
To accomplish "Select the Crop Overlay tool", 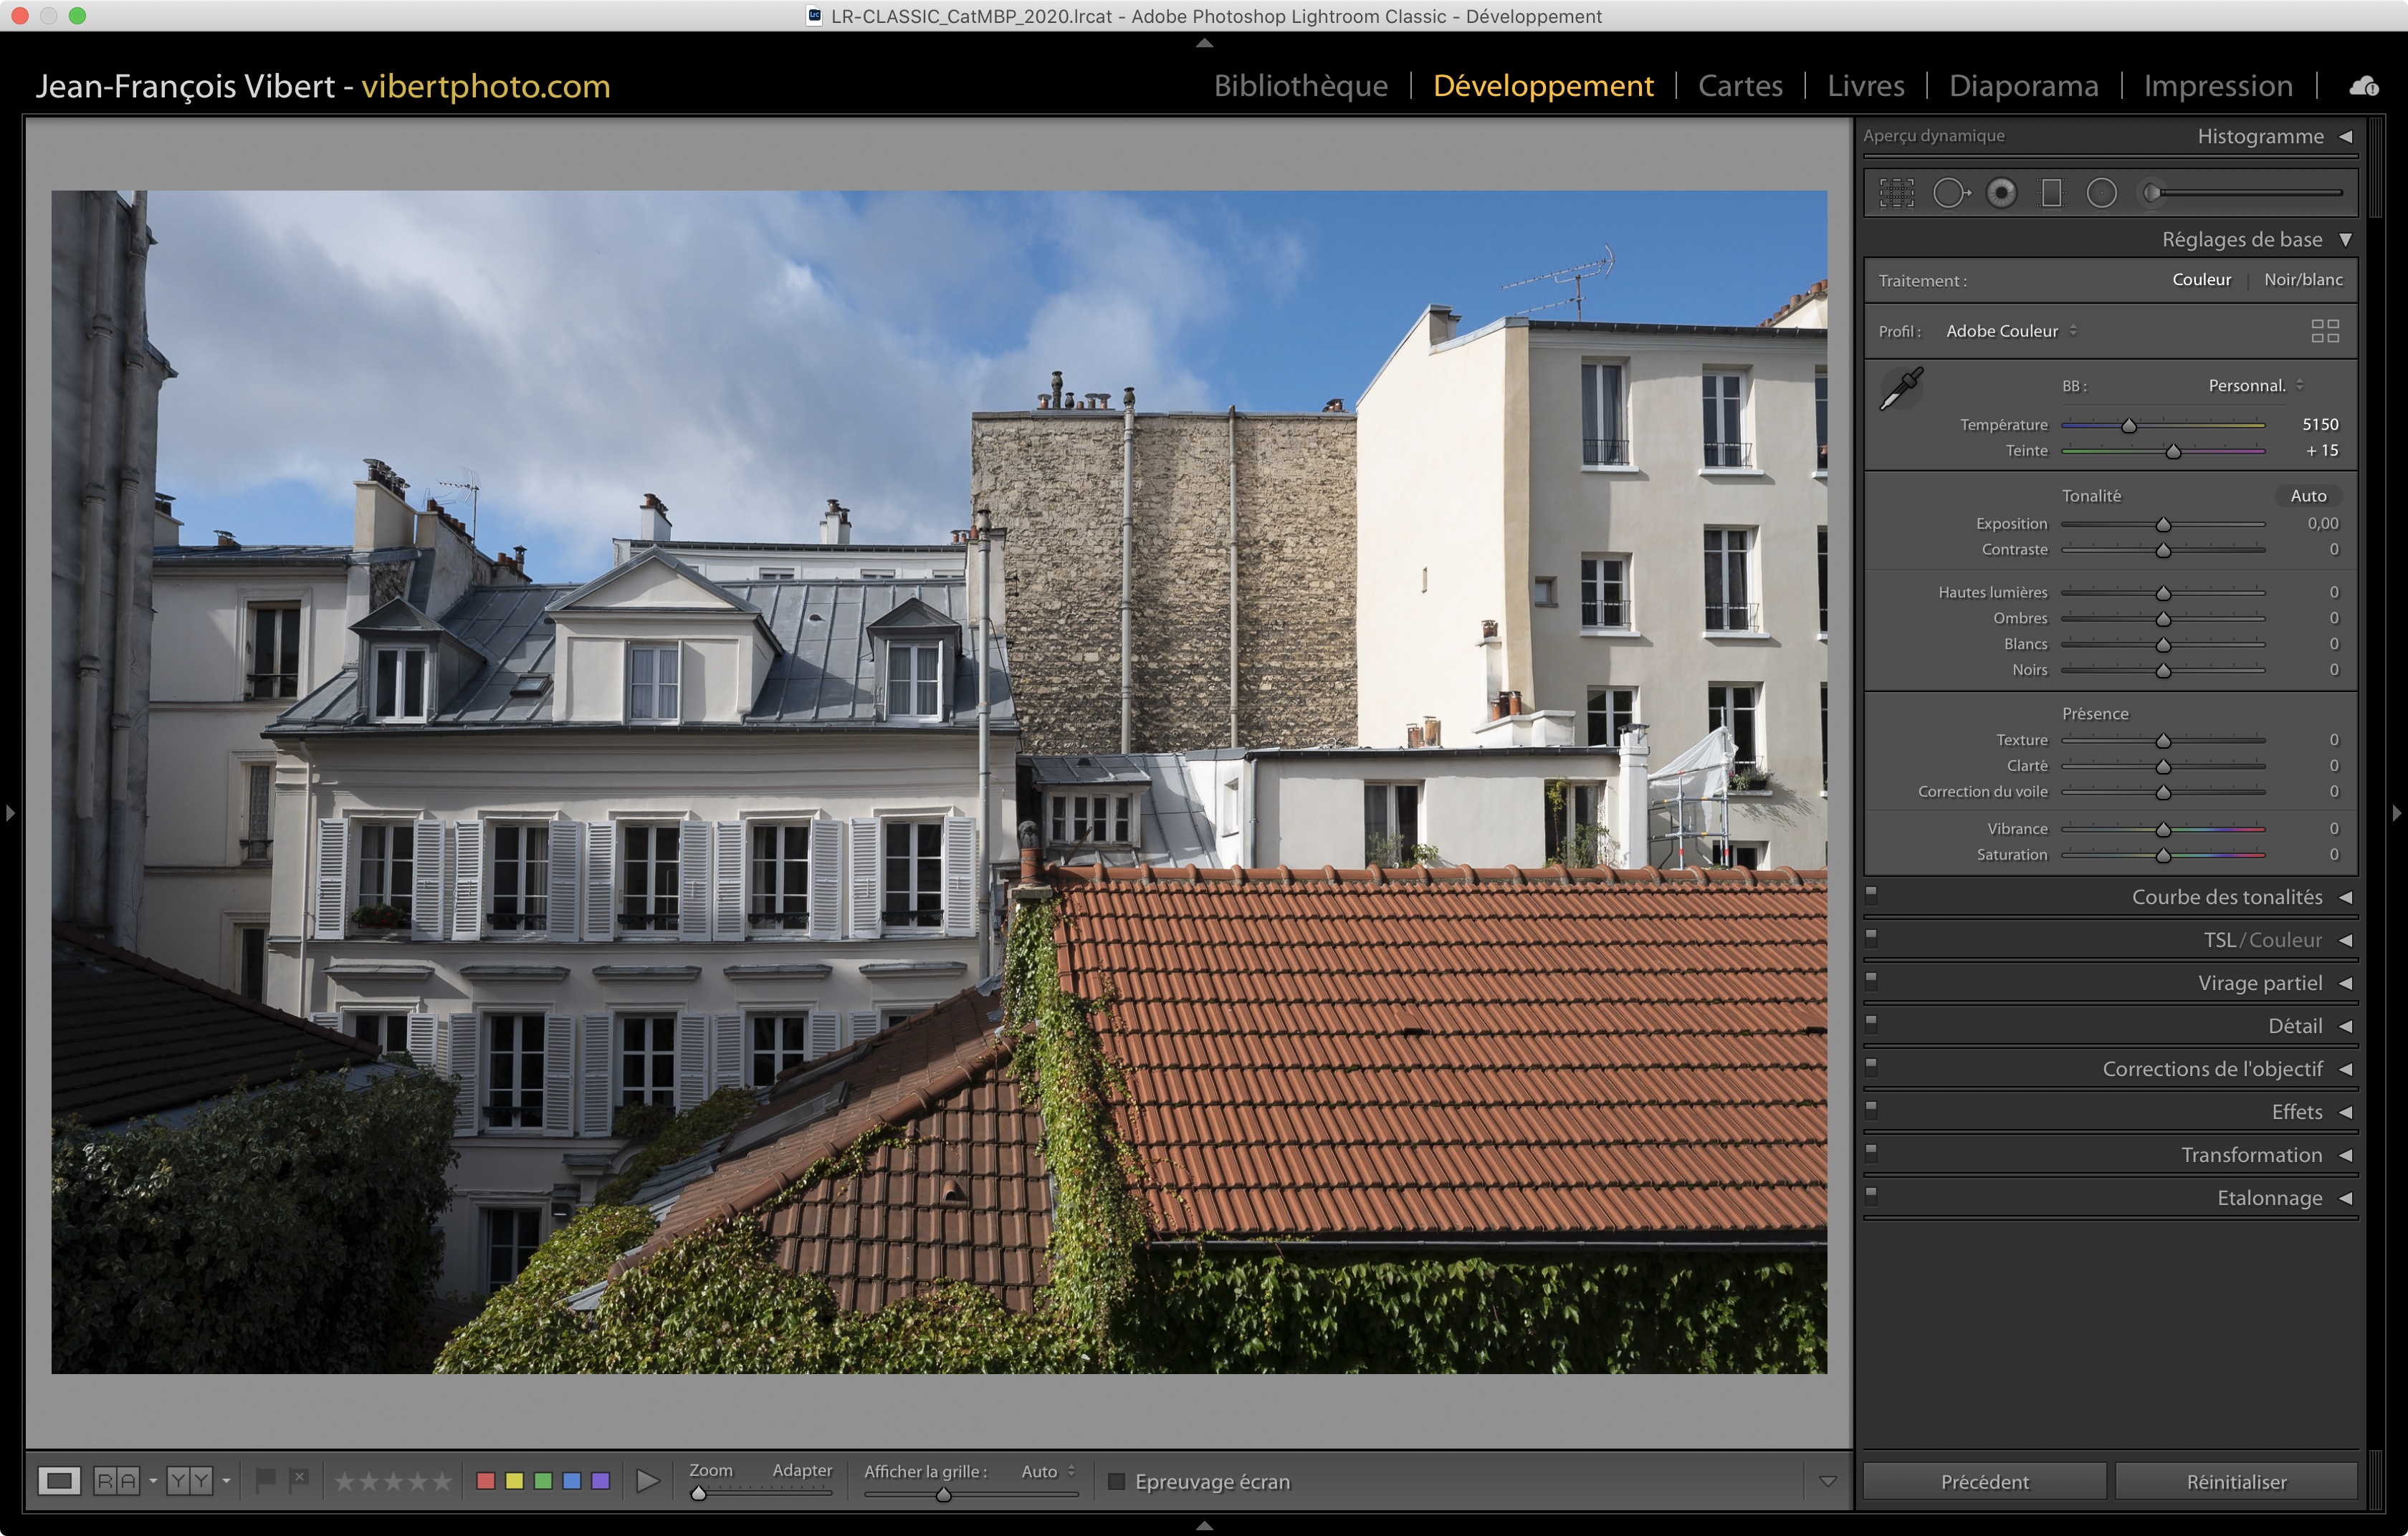I will point(1896,193).
